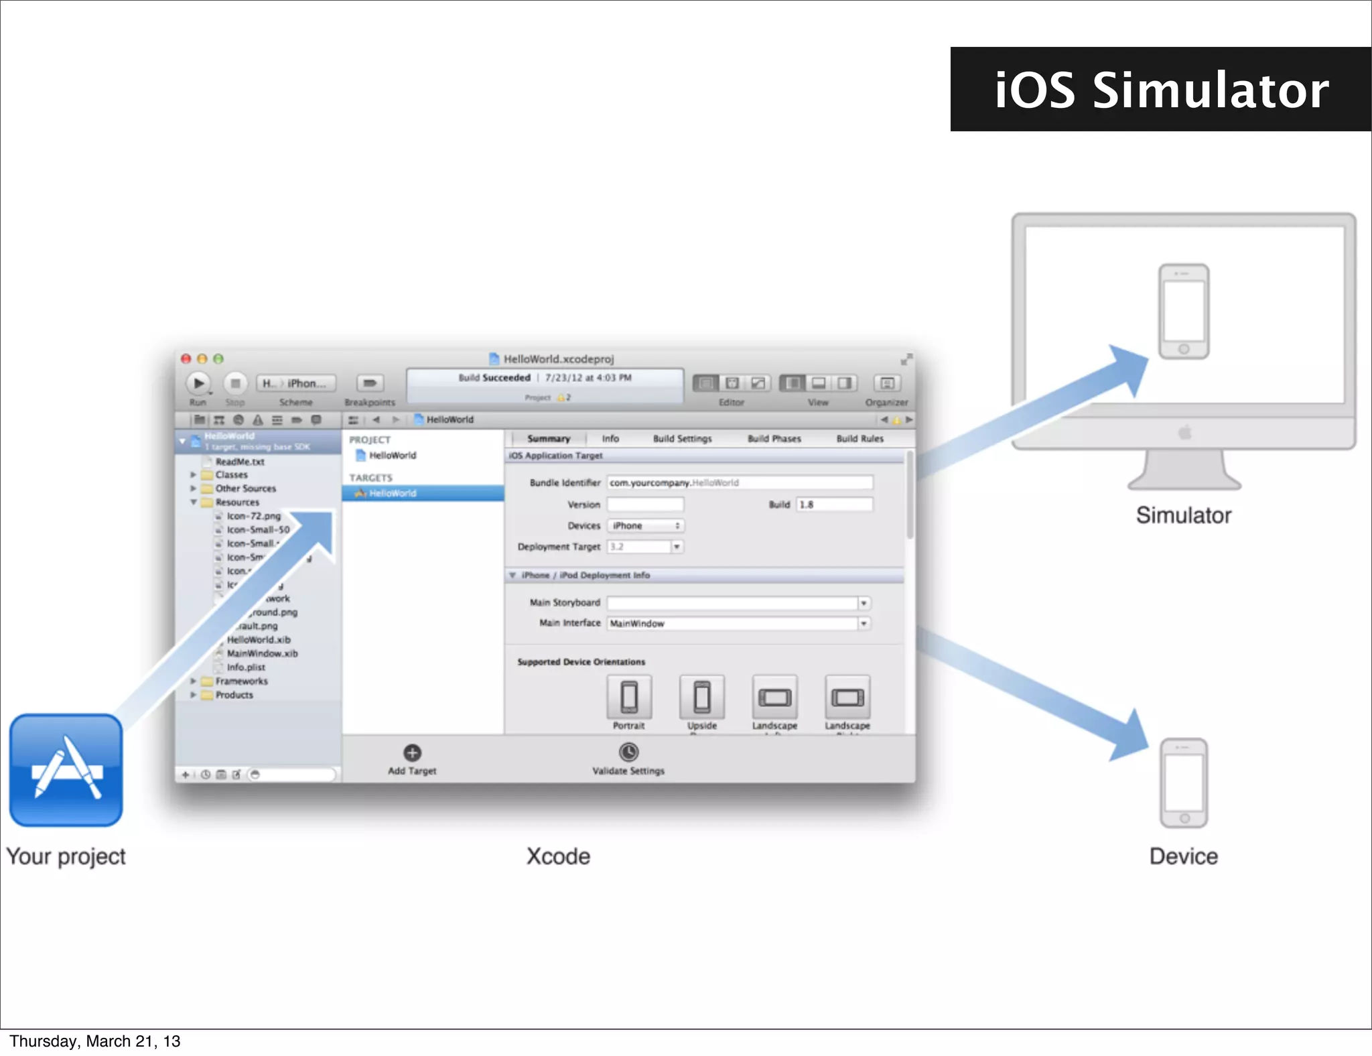
Task: Toggle the Navigator pane view button
Action: [793, 383]
